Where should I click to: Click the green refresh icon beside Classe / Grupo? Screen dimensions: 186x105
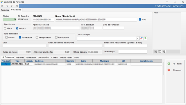(145, 38)
